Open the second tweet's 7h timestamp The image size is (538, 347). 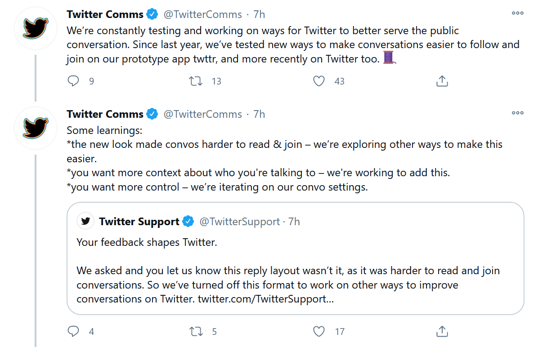pos(259,114)
